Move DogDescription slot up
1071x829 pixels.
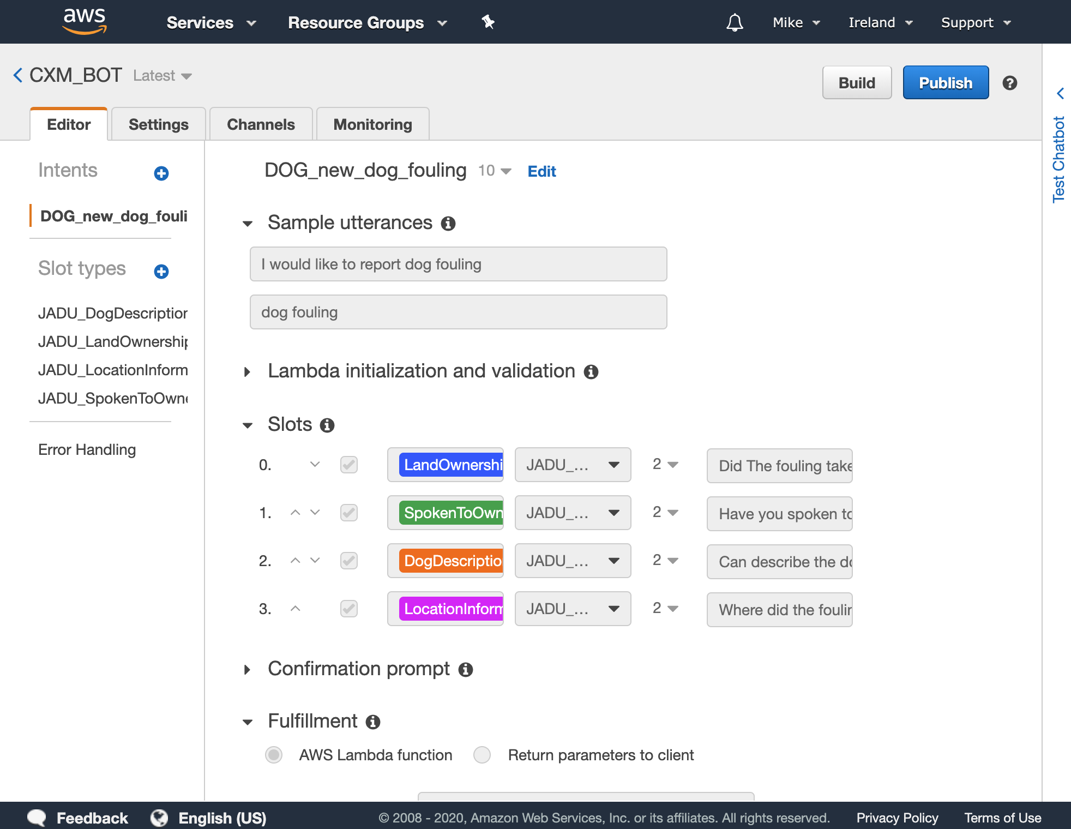pyautogui.click(x=295, y=560)
